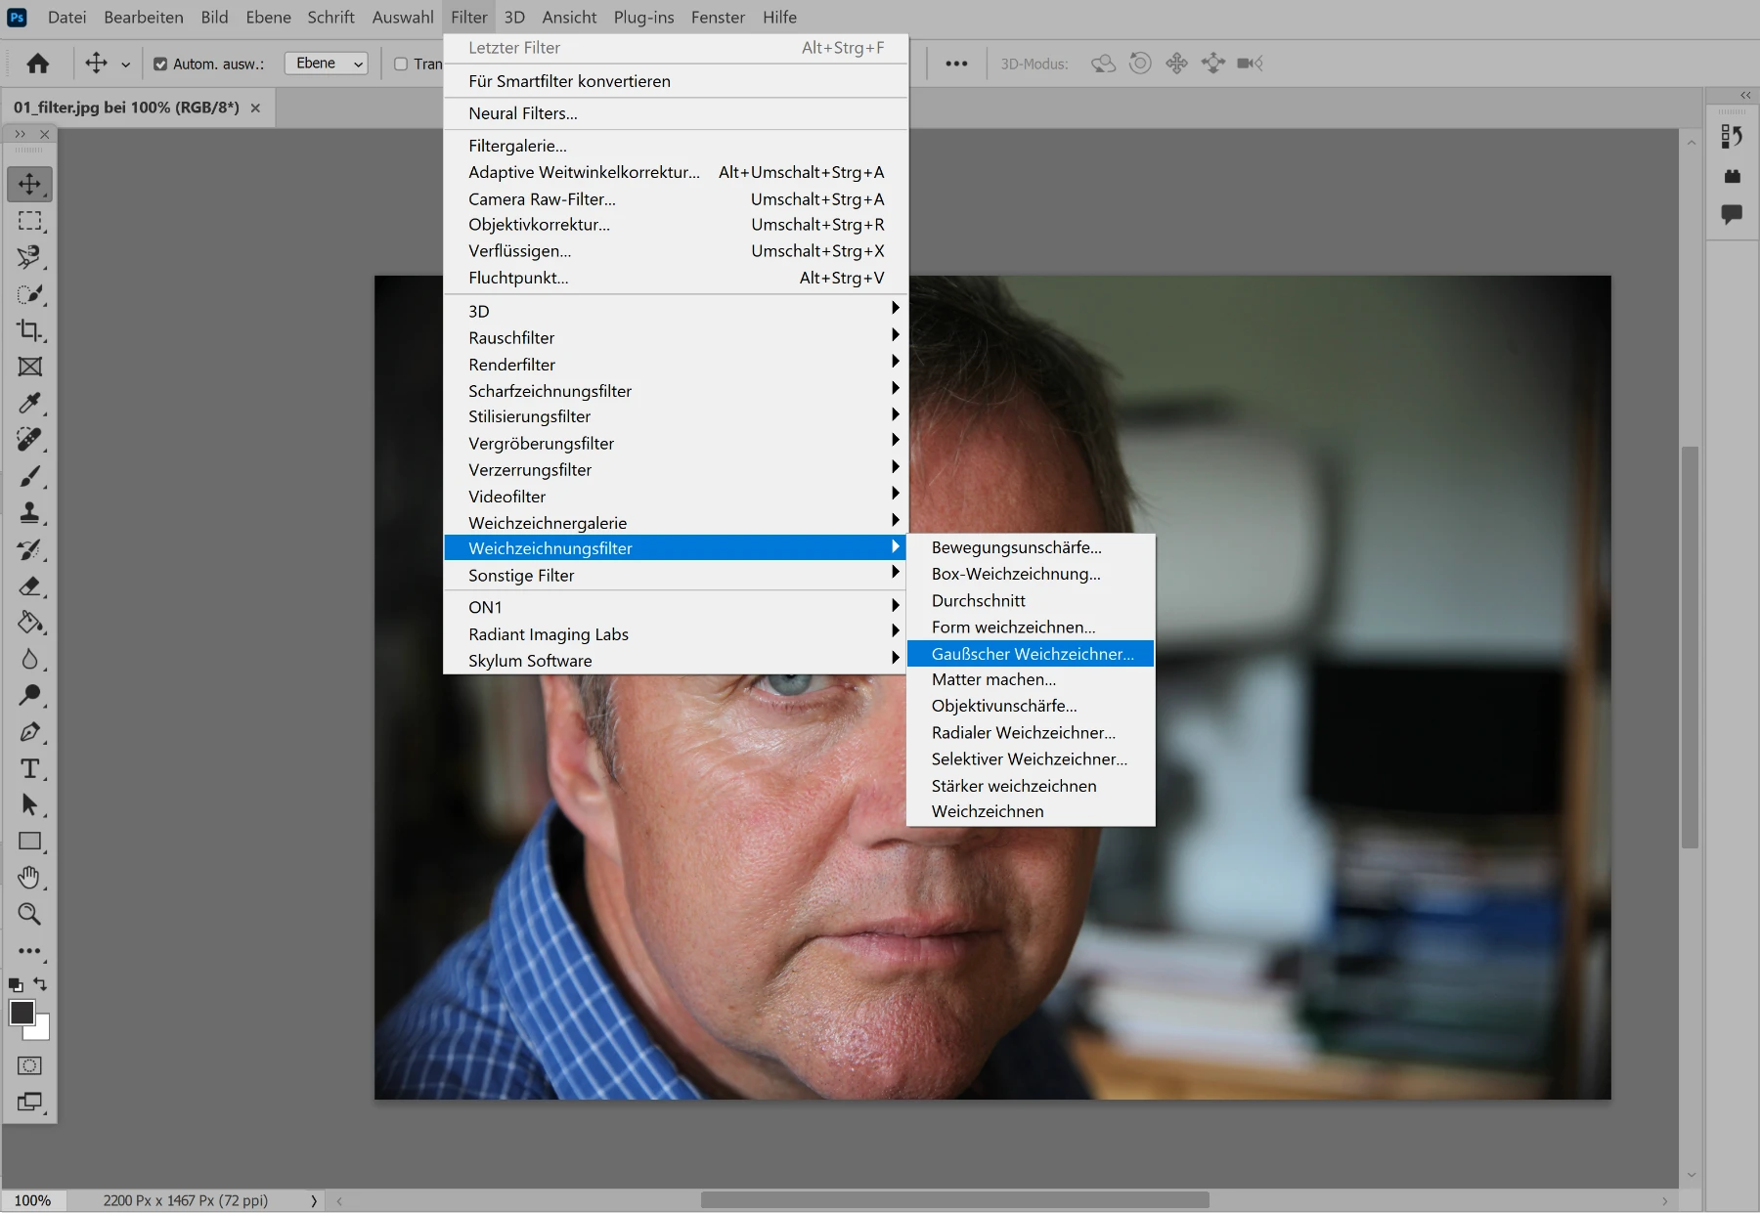This screenshot has height=1213, width=1760.
Task: Select the Clone Stamp tool
Action: click(x=29, y=513)
